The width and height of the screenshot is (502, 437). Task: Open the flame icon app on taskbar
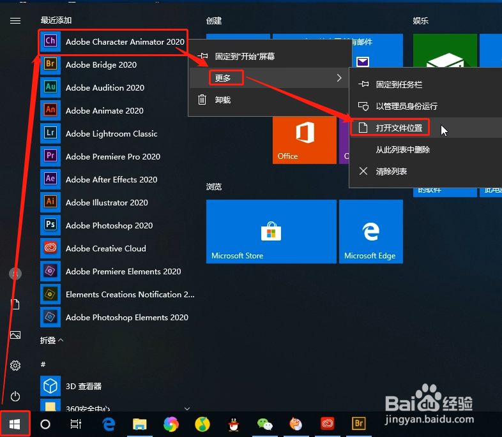pyautogui.click(x=296, y=424)
